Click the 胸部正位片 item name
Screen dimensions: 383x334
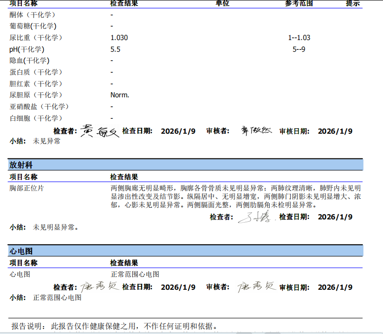[27, 188]
